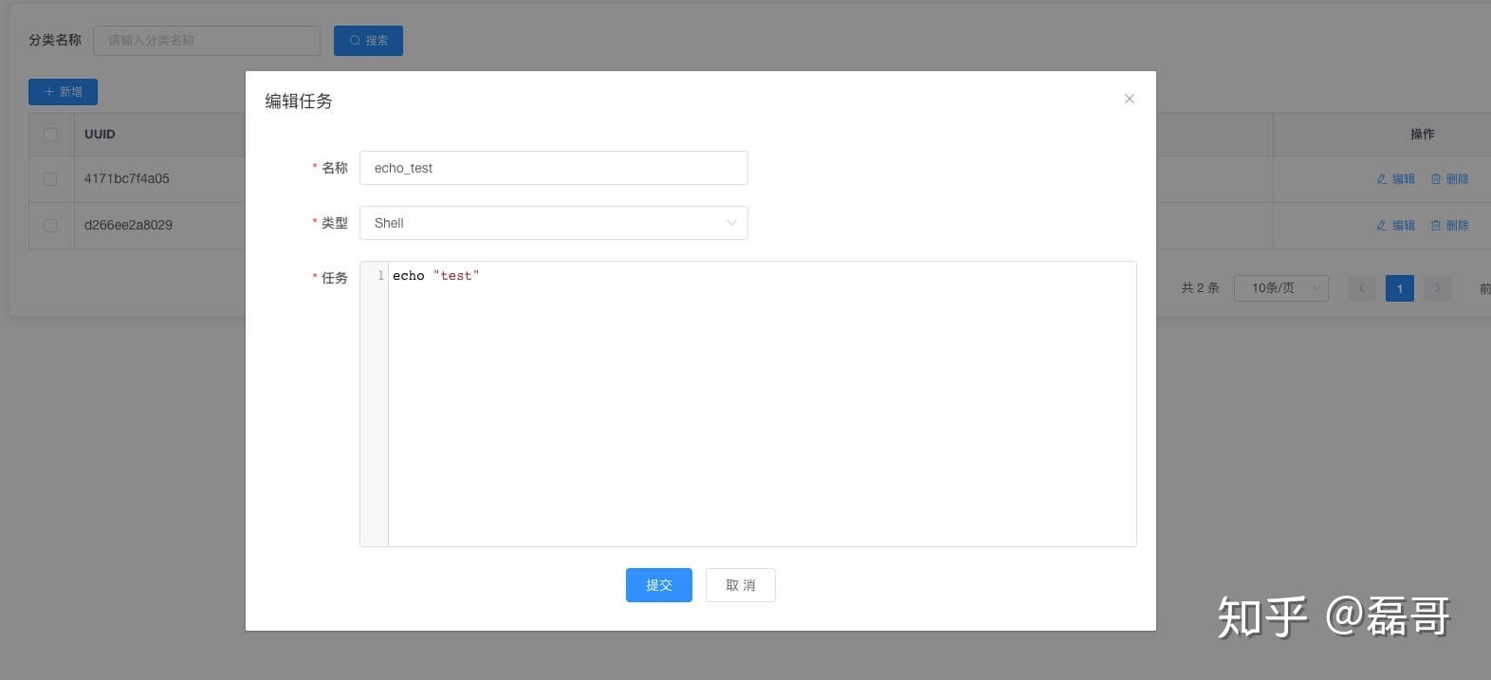Go to previous page arrow

point(1361,287)
